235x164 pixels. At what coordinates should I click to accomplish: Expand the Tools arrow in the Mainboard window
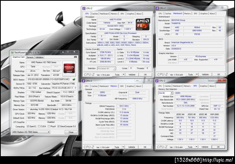[197, 74]
